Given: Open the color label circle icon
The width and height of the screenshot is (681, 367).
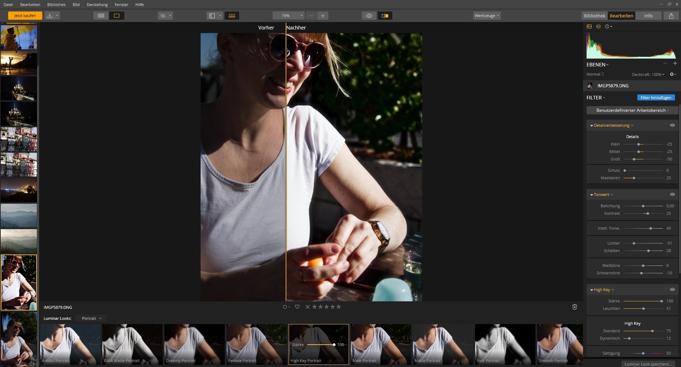Looking at the screenshot, I should 286,307.
